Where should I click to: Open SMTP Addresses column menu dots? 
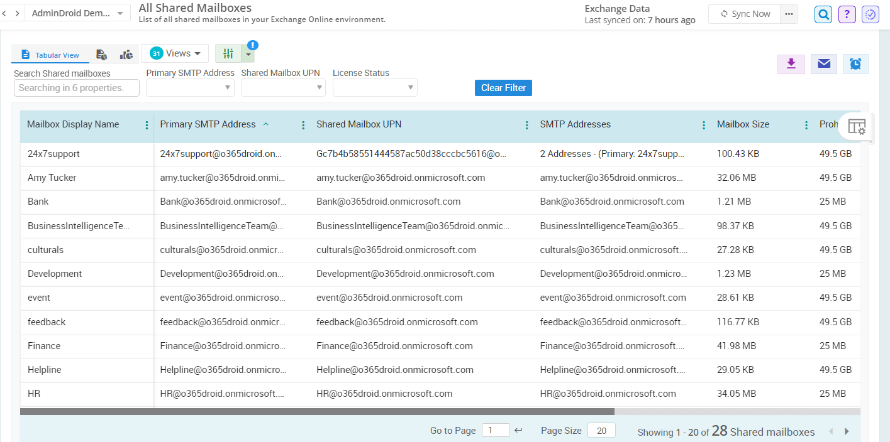(703, 125)
